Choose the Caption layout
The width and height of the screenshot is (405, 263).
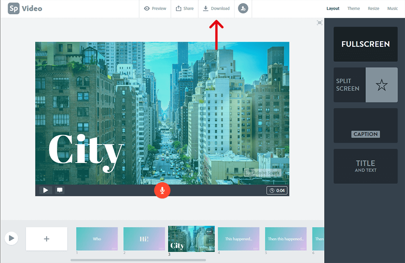tap(365, 125)
